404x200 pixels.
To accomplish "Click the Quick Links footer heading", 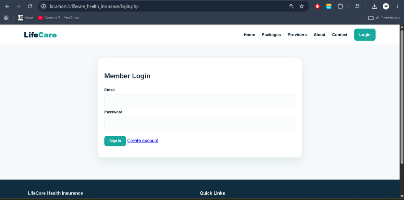I will coord(212,193).
